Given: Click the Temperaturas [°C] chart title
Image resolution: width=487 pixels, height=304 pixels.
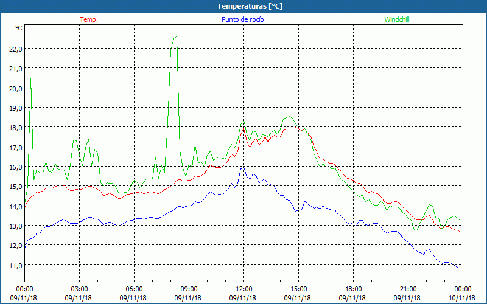Looking at the screenshot, I should pyautogui.click(x=250, y=6).
